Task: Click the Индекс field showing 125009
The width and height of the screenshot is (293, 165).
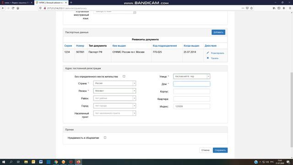Action: click(191, 106)
